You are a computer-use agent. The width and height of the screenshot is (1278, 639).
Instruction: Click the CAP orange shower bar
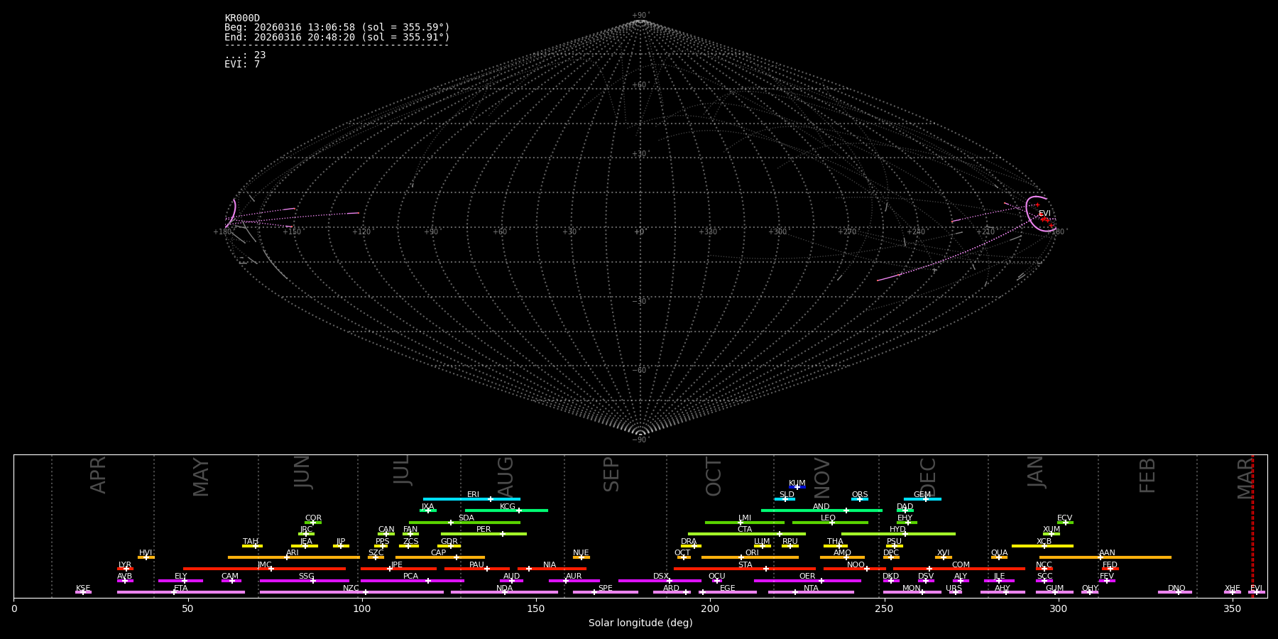tap(440, 557)
